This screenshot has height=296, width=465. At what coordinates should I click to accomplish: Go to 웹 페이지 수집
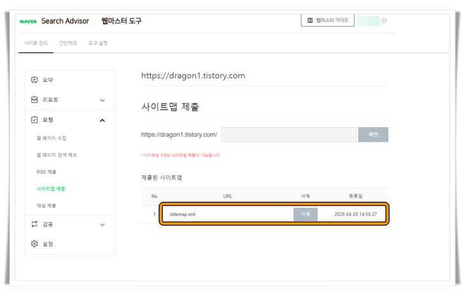pyautogui.click(x=51, y=138)
